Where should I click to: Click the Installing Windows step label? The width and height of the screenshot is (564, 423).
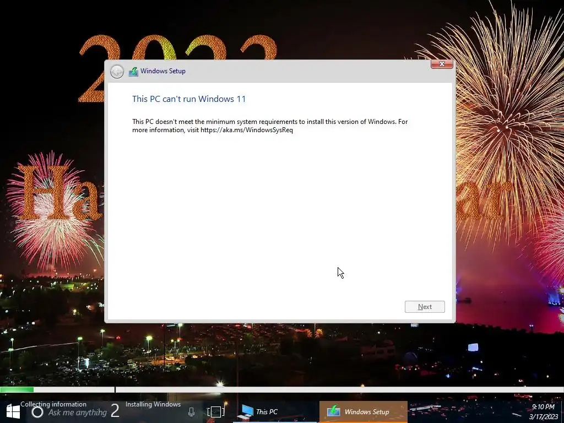(153, 404)
